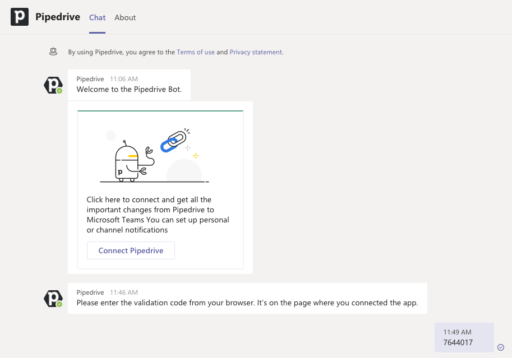Open the About tab
Screen dimensions: 512x358
pyautogui.click(x=125, y=17)
